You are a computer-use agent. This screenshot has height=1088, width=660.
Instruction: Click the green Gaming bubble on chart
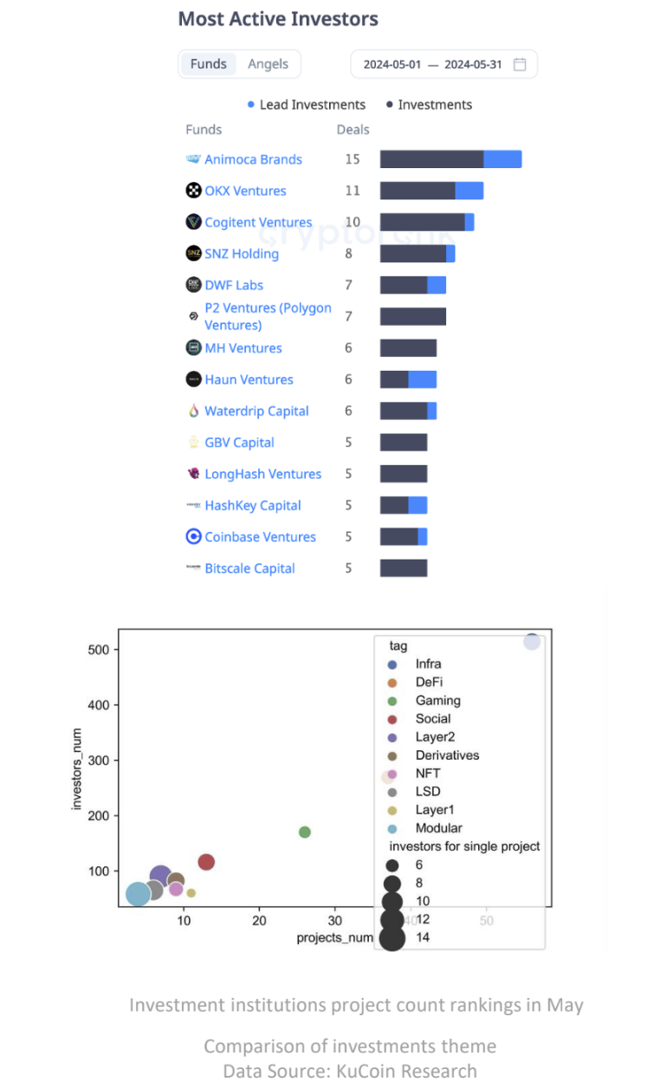point(305,832)
